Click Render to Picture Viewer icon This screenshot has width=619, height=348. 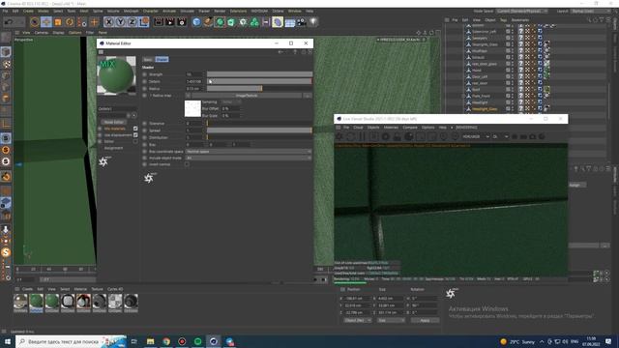[170, 22]
